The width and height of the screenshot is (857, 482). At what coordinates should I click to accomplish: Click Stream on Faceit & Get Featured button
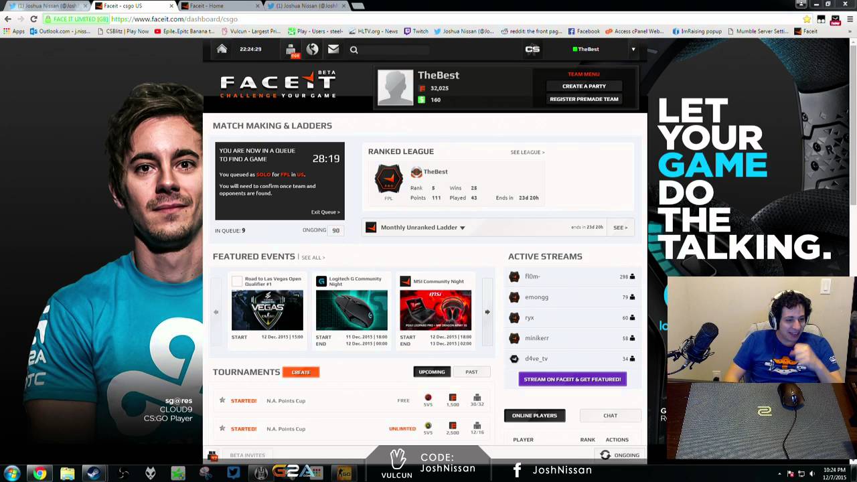click(572, 380)
